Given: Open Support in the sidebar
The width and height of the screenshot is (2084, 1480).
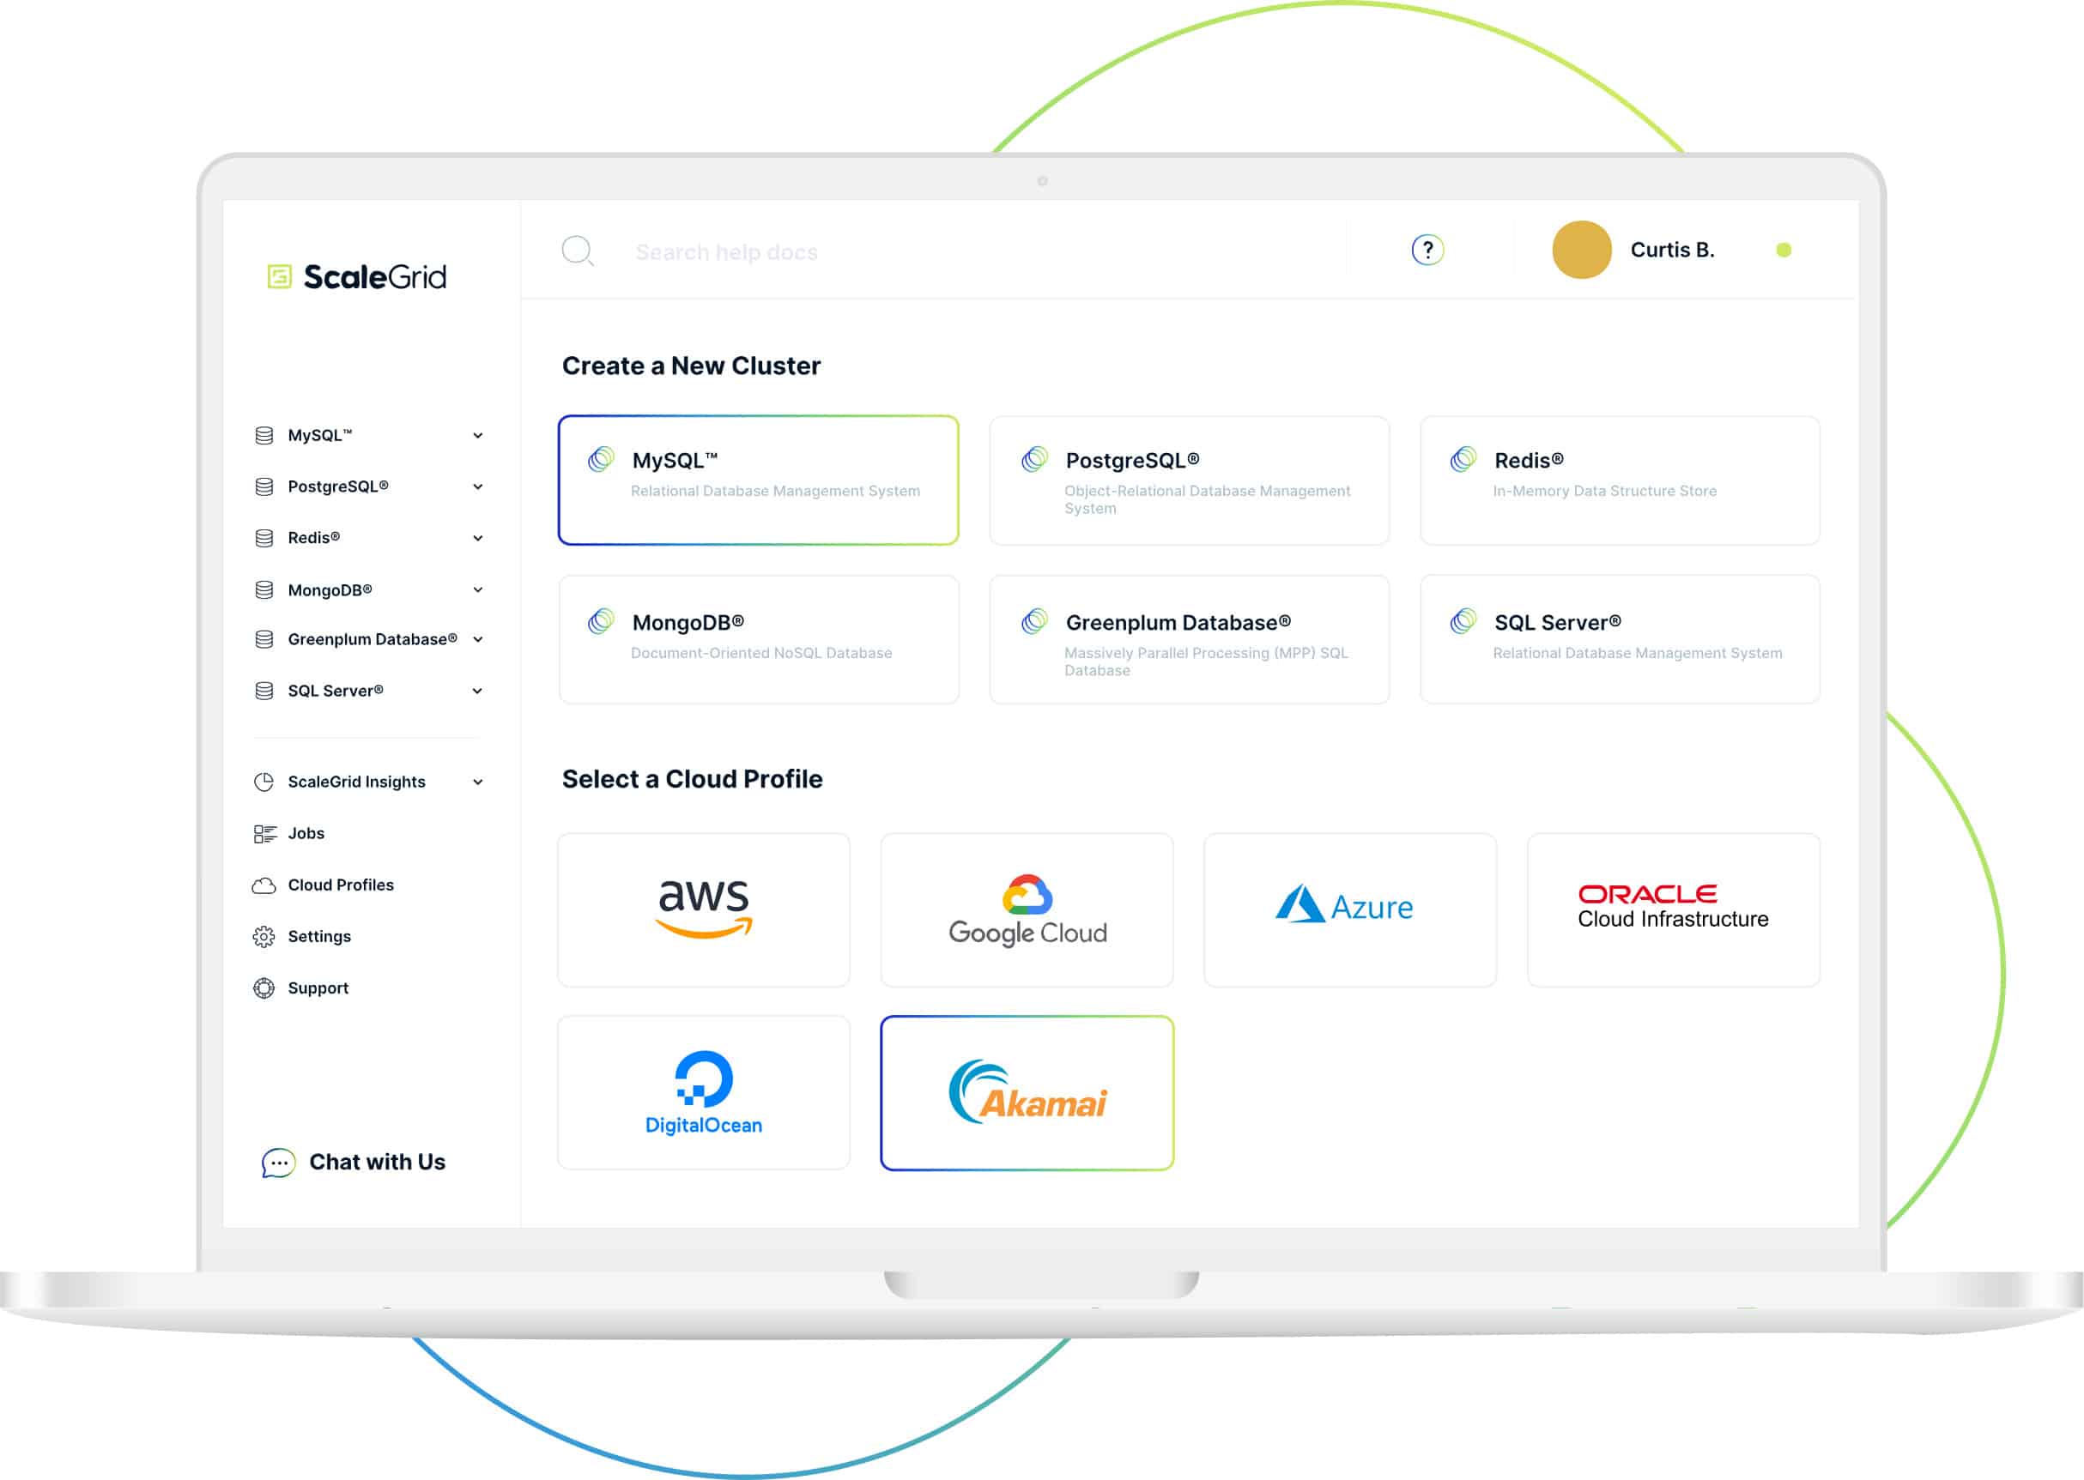Looking at the screenshot, I should point(318,988).
